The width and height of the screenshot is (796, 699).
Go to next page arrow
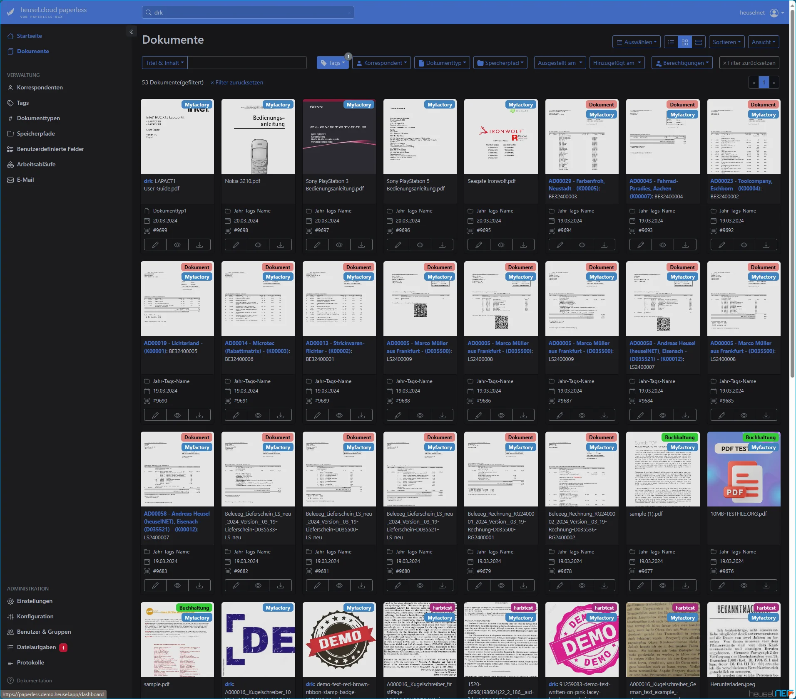point(774,82)
